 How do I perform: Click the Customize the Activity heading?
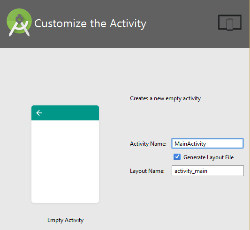(x=90, y=23)
